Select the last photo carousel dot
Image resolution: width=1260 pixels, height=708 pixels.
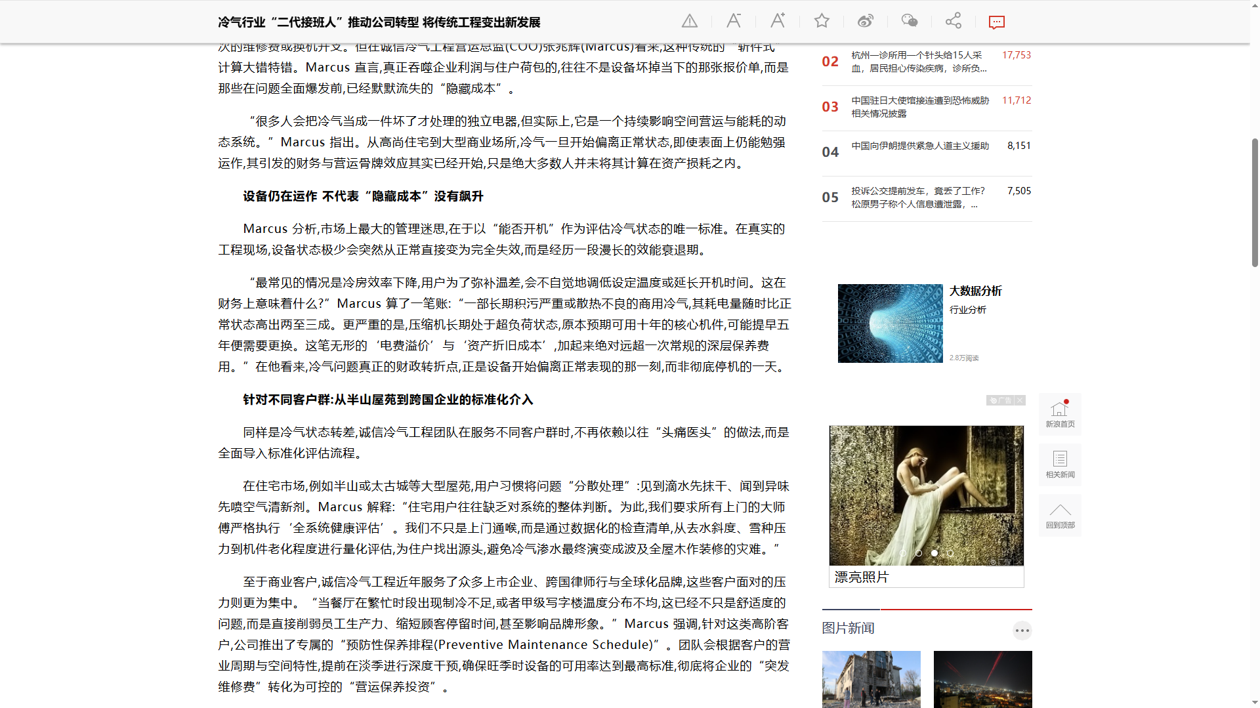pyautogui.click(x=950, y=553)
